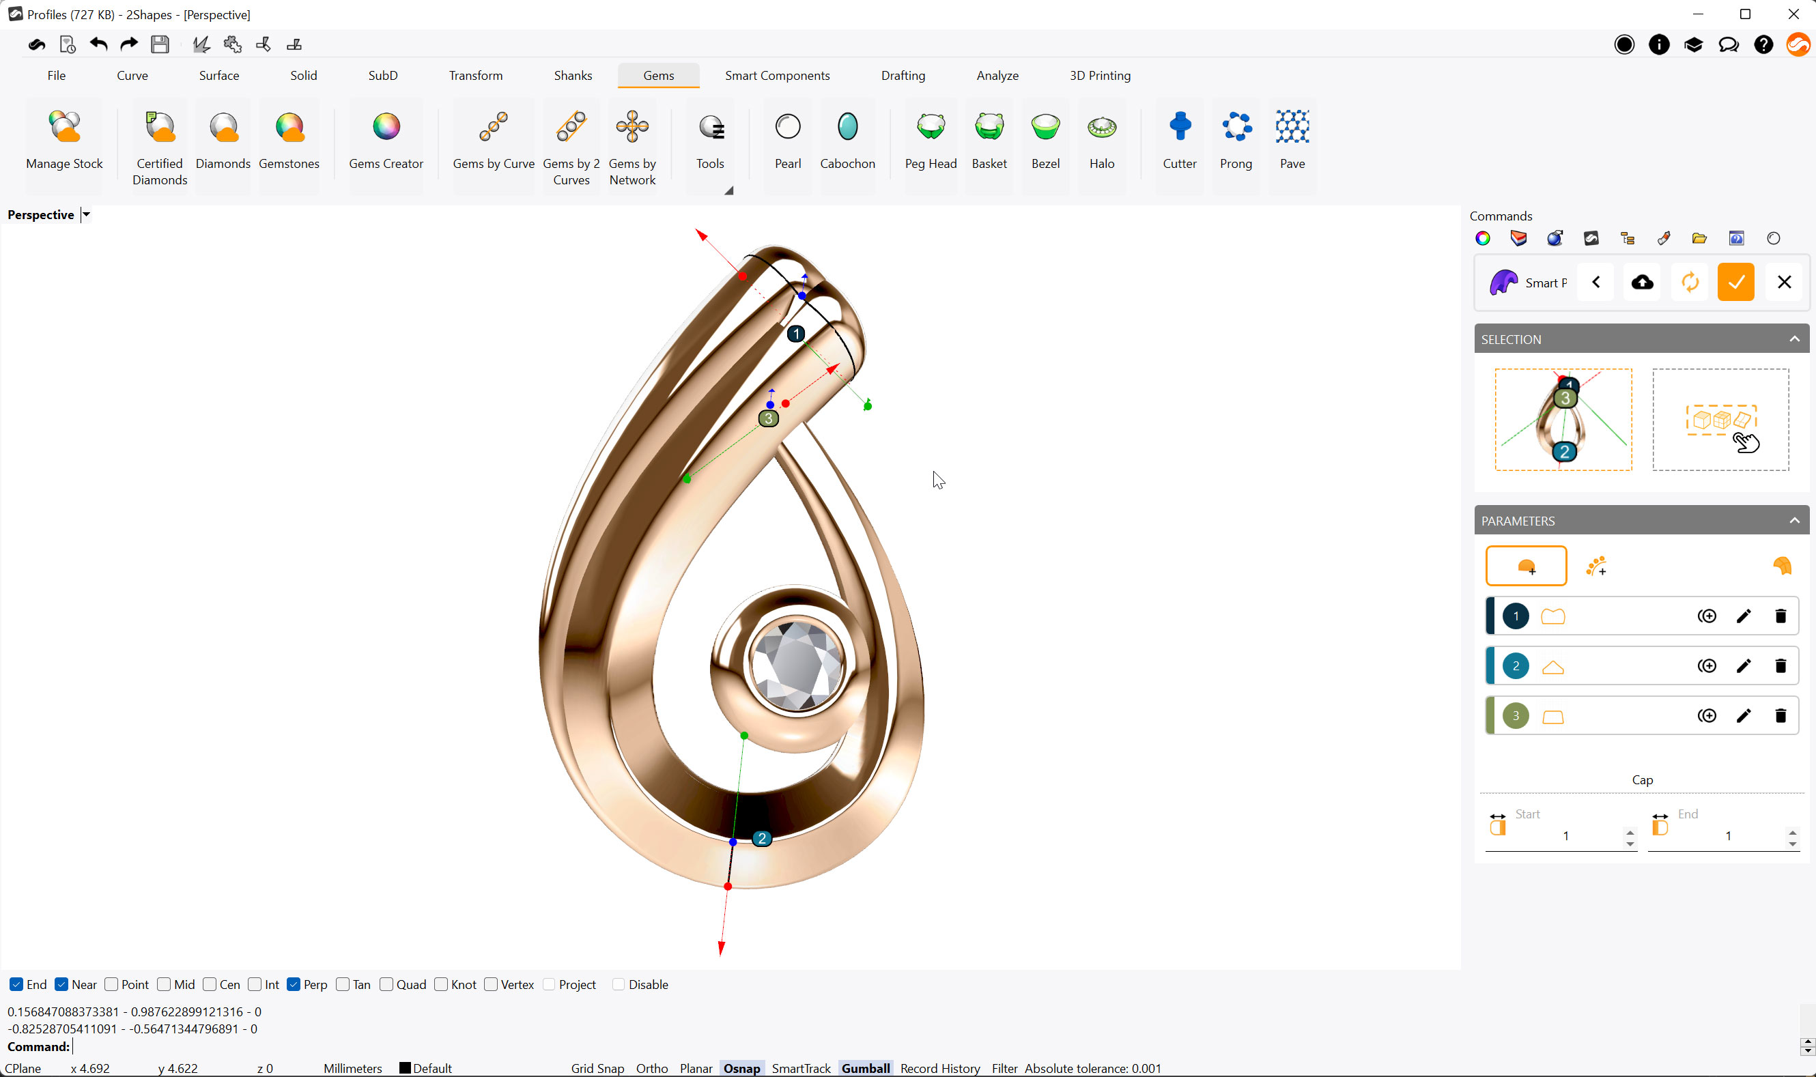1816x1077 pixels.
Task: Collapse the SELECTION panel
Action: [1793, 339]
